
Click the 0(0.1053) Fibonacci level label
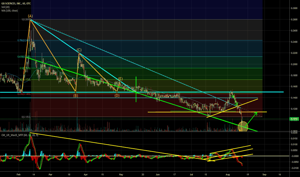pos(26,117)
